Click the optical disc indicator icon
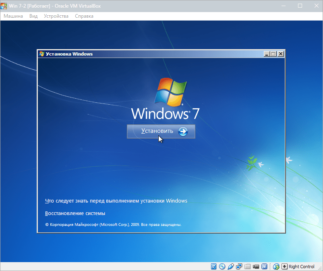Viewport: 323px width, 271px height. (x=222, y=267)
